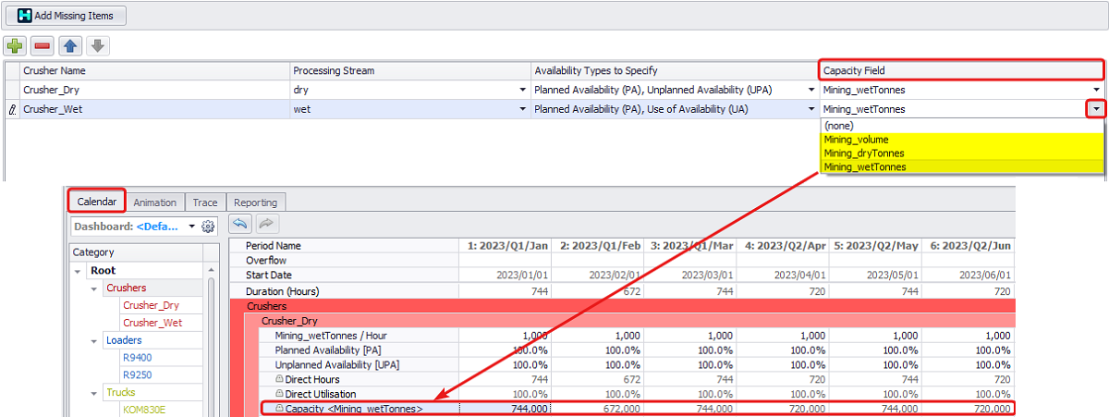This screenshot has height=417, width=1109.
Task: Click the green plus add row icon
Action: tap(15, 45)
